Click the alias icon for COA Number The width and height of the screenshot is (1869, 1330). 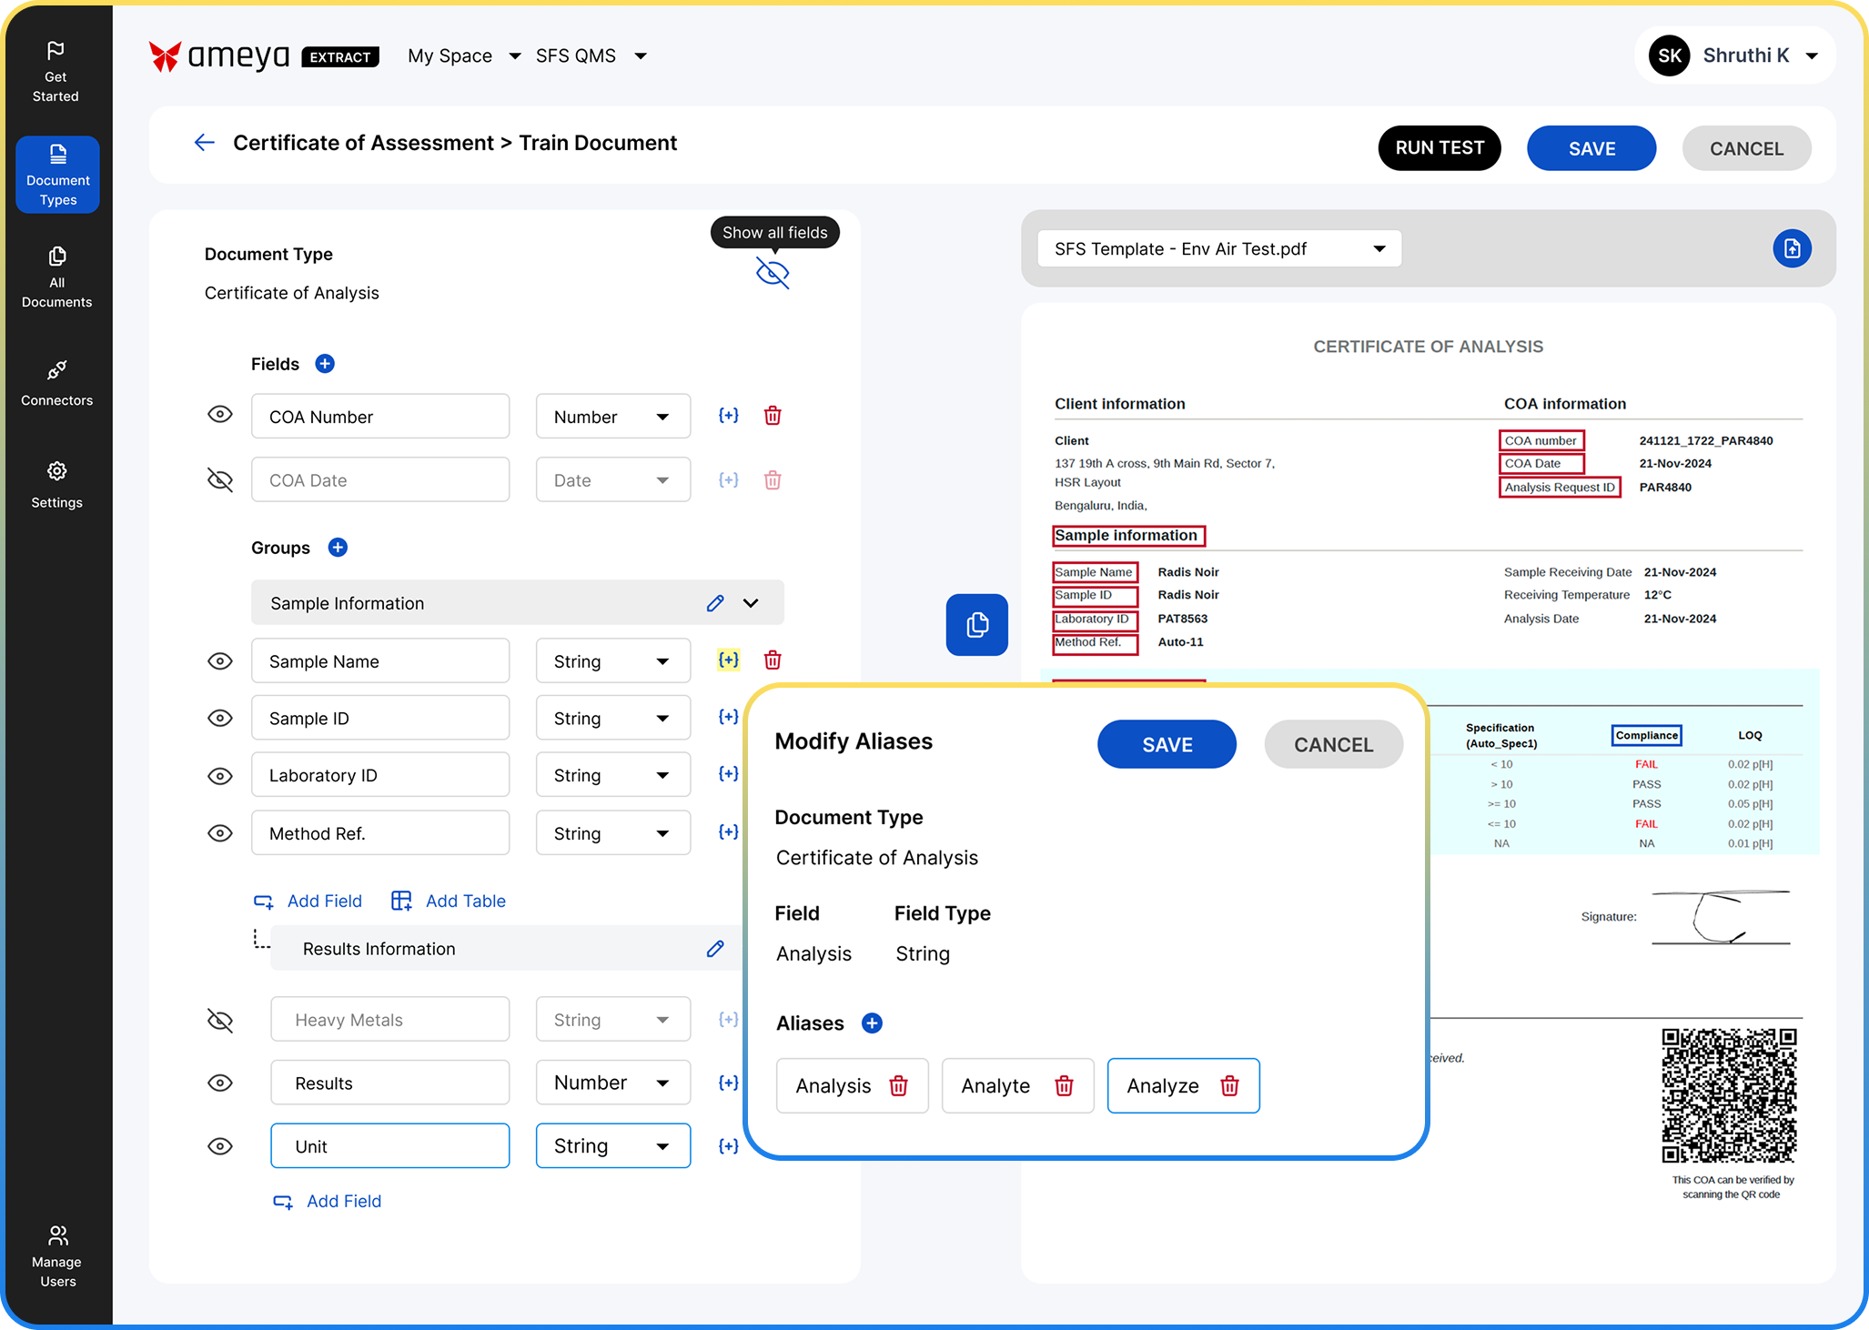coord(728,416)
